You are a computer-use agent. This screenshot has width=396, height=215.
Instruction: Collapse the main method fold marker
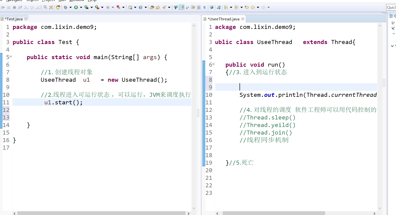click(x=11, y=57)
